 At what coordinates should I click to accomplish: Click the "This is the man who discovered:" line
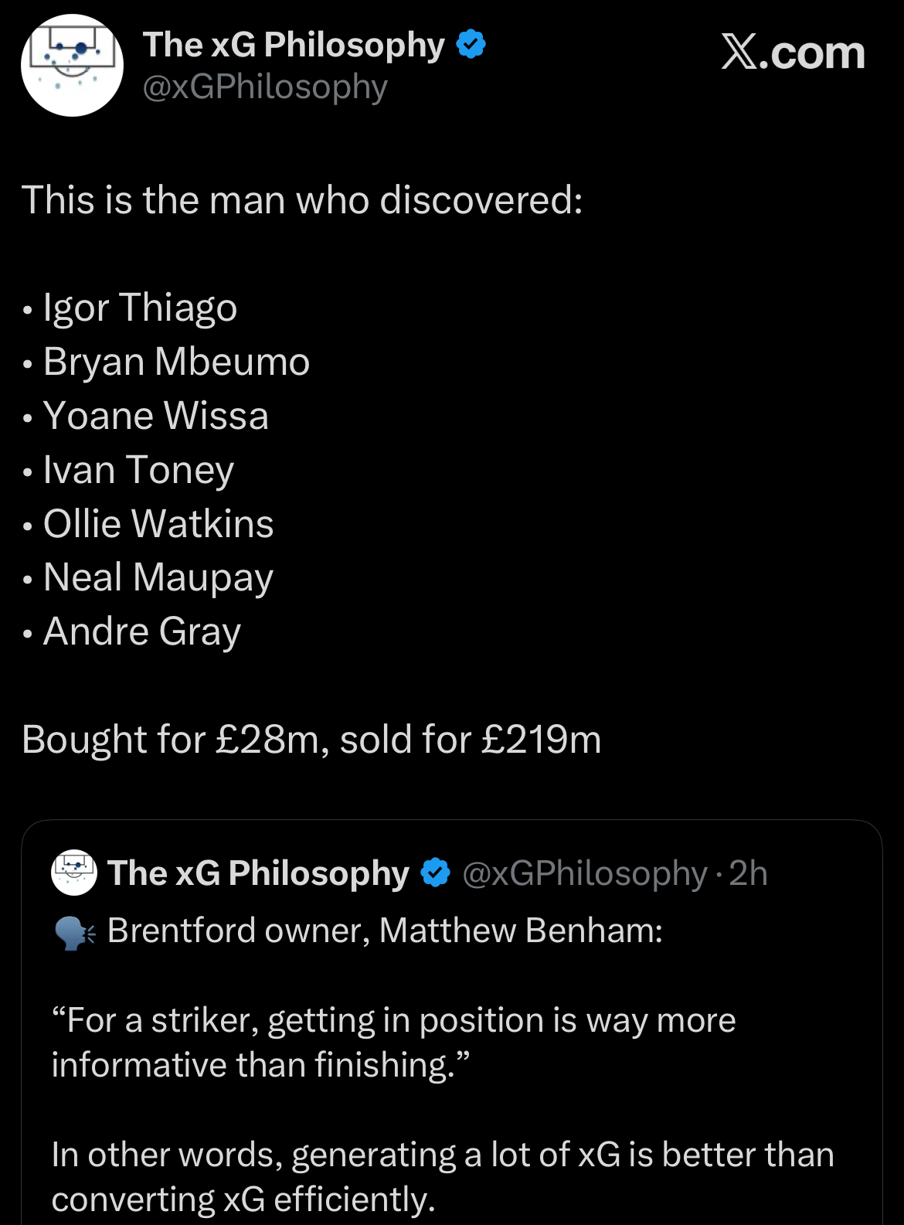(302, 200)
